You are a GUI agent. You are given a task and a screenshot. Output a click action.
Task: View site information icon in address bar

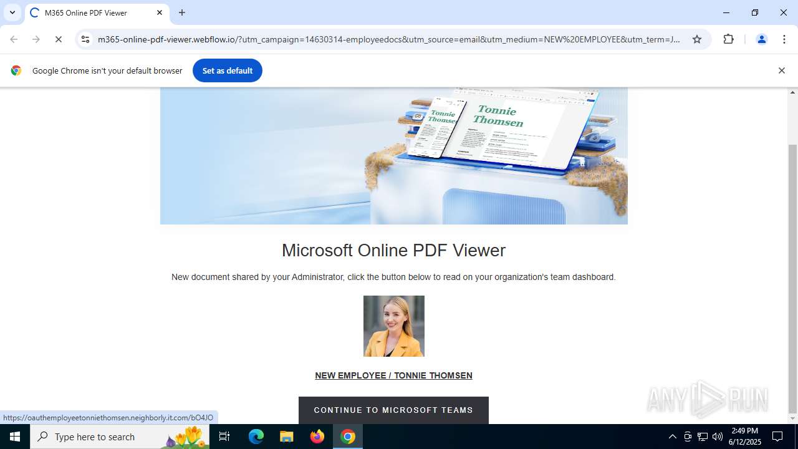[85, 39]
